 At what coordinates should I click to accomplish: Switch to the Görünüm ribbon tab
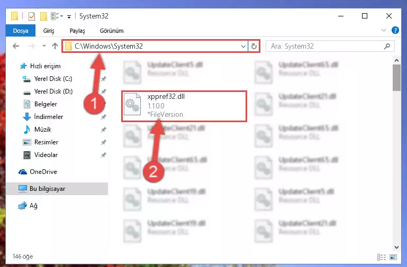point(112,31)
